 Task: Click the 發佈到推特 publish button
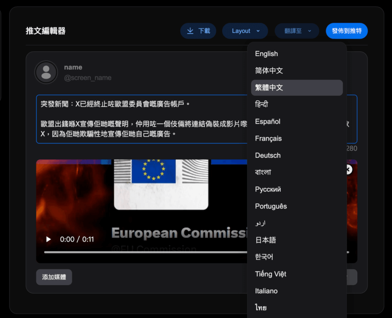click(347, 31)
